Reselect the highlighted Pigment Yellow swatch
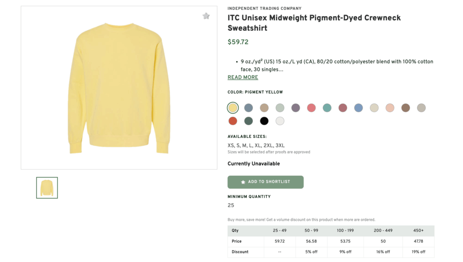 (232, 108)
